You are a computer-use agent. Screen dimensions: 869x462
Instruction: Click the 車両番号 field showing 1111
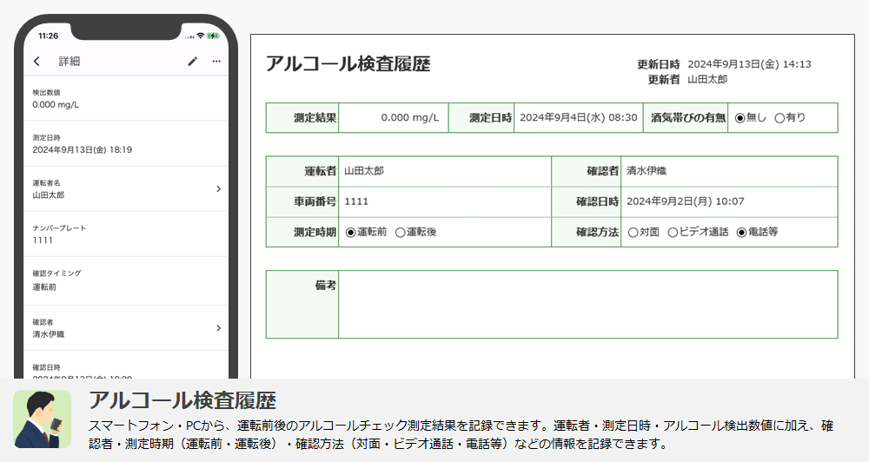coord(443,201)
